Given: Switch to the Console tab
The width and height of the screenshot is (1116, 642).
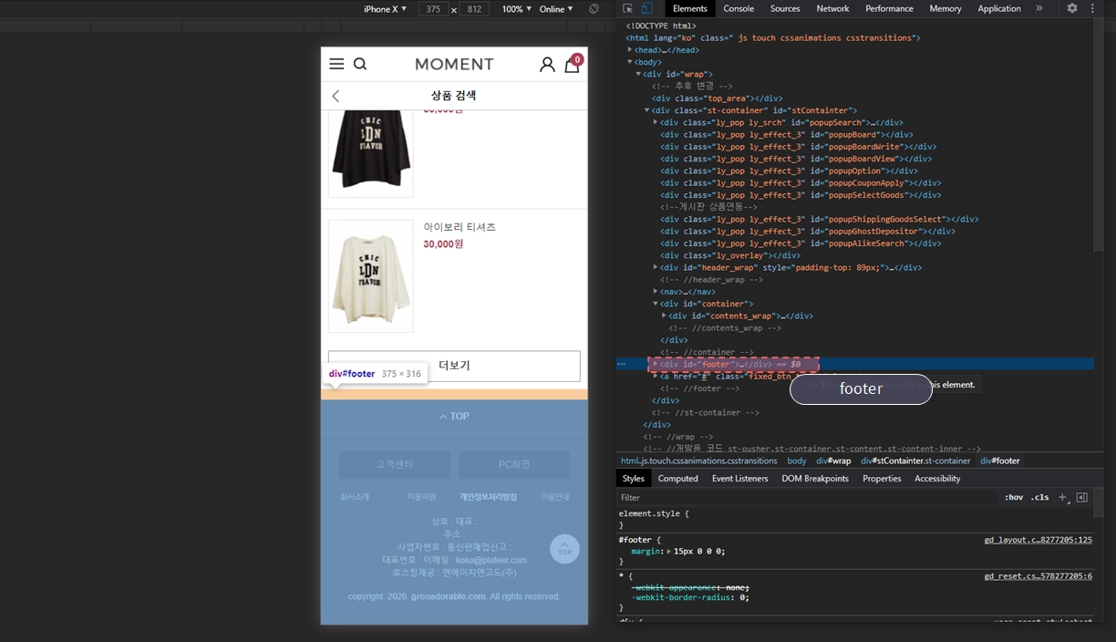Looking at the screenshot, I should click(738, 9).
